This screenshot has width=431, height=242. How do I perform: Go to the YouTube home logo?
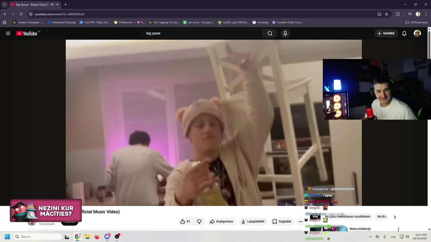tap(27, 33)
